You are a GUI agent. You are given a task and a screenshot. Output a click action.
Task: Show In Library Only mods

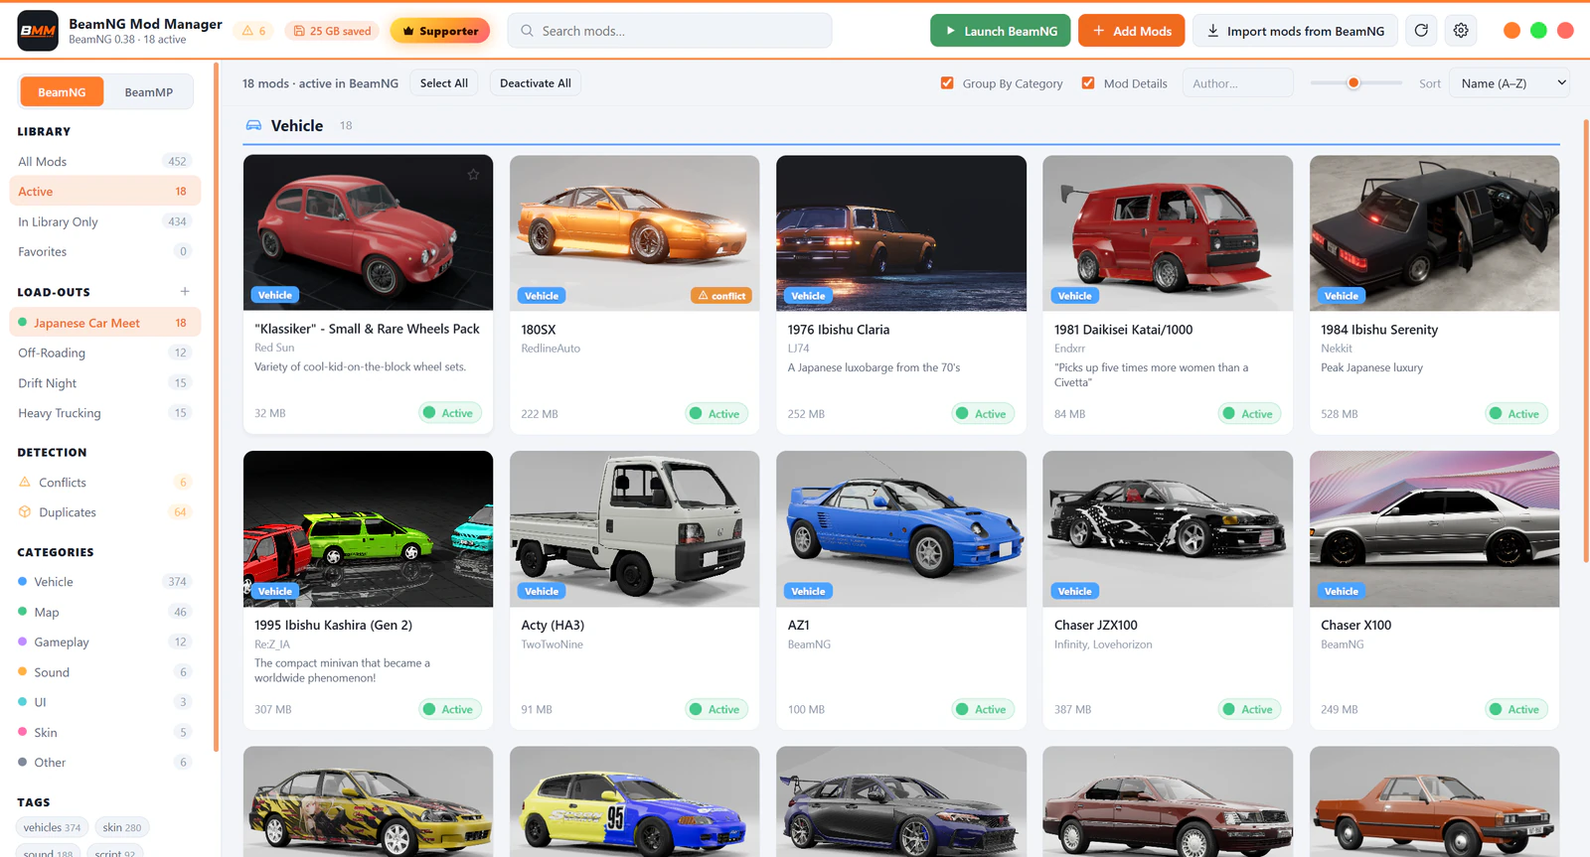[104, 222]
